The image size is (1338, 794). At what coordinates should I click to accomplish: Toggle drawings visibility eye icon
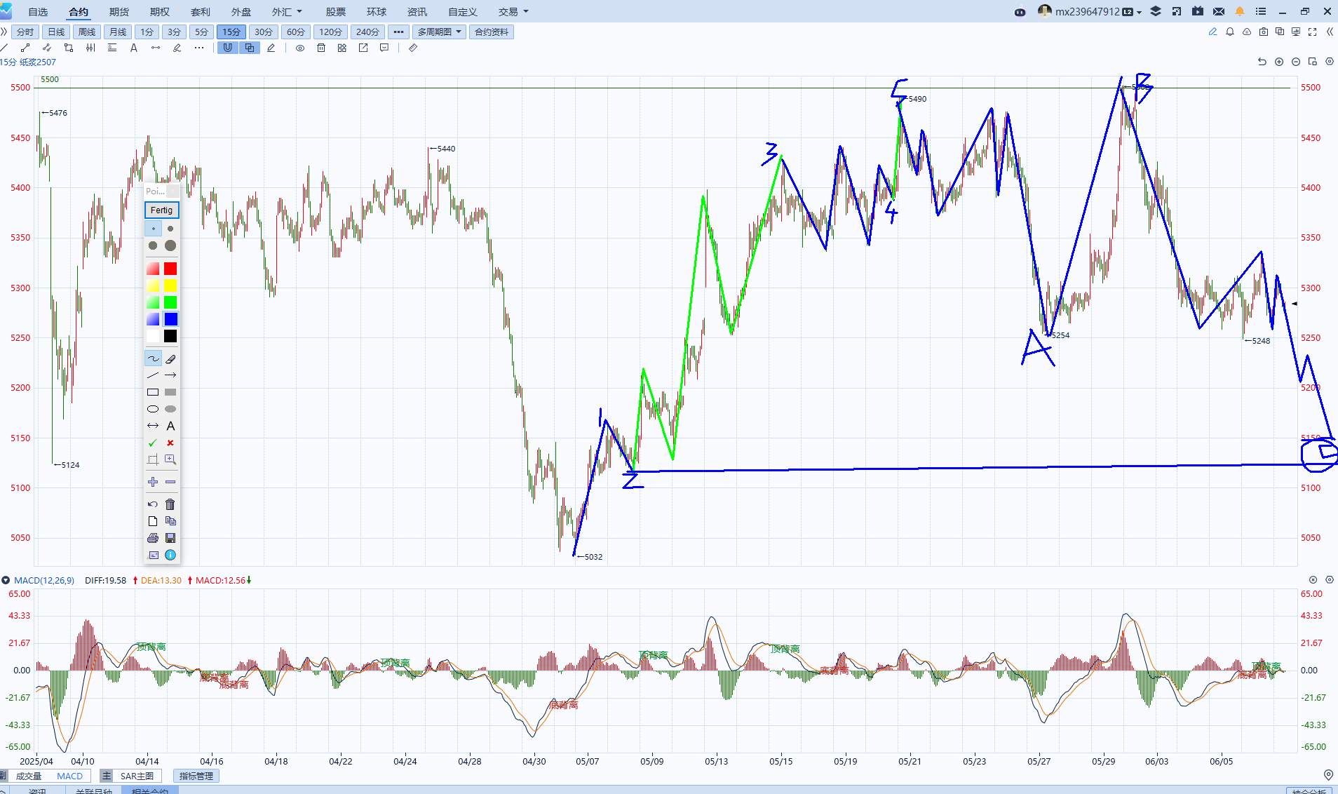pos(299,48)
